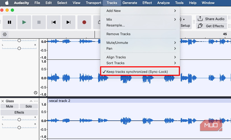The height and width of the screenshot is (140, 231).
Task: Click the Stop transport button
Action: 39,22
